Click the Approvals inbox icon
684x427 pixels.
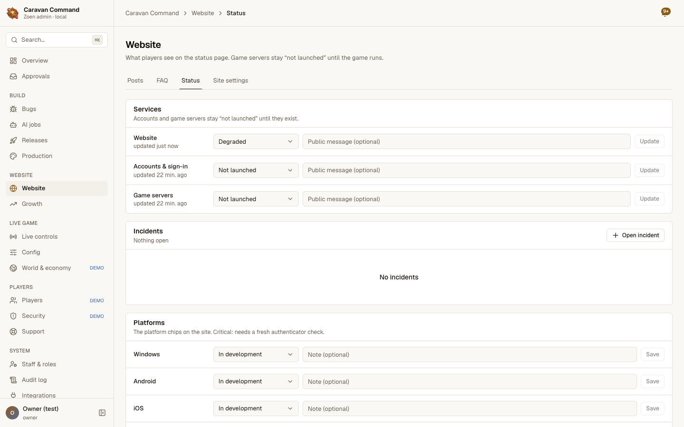(x=13, y=76)
